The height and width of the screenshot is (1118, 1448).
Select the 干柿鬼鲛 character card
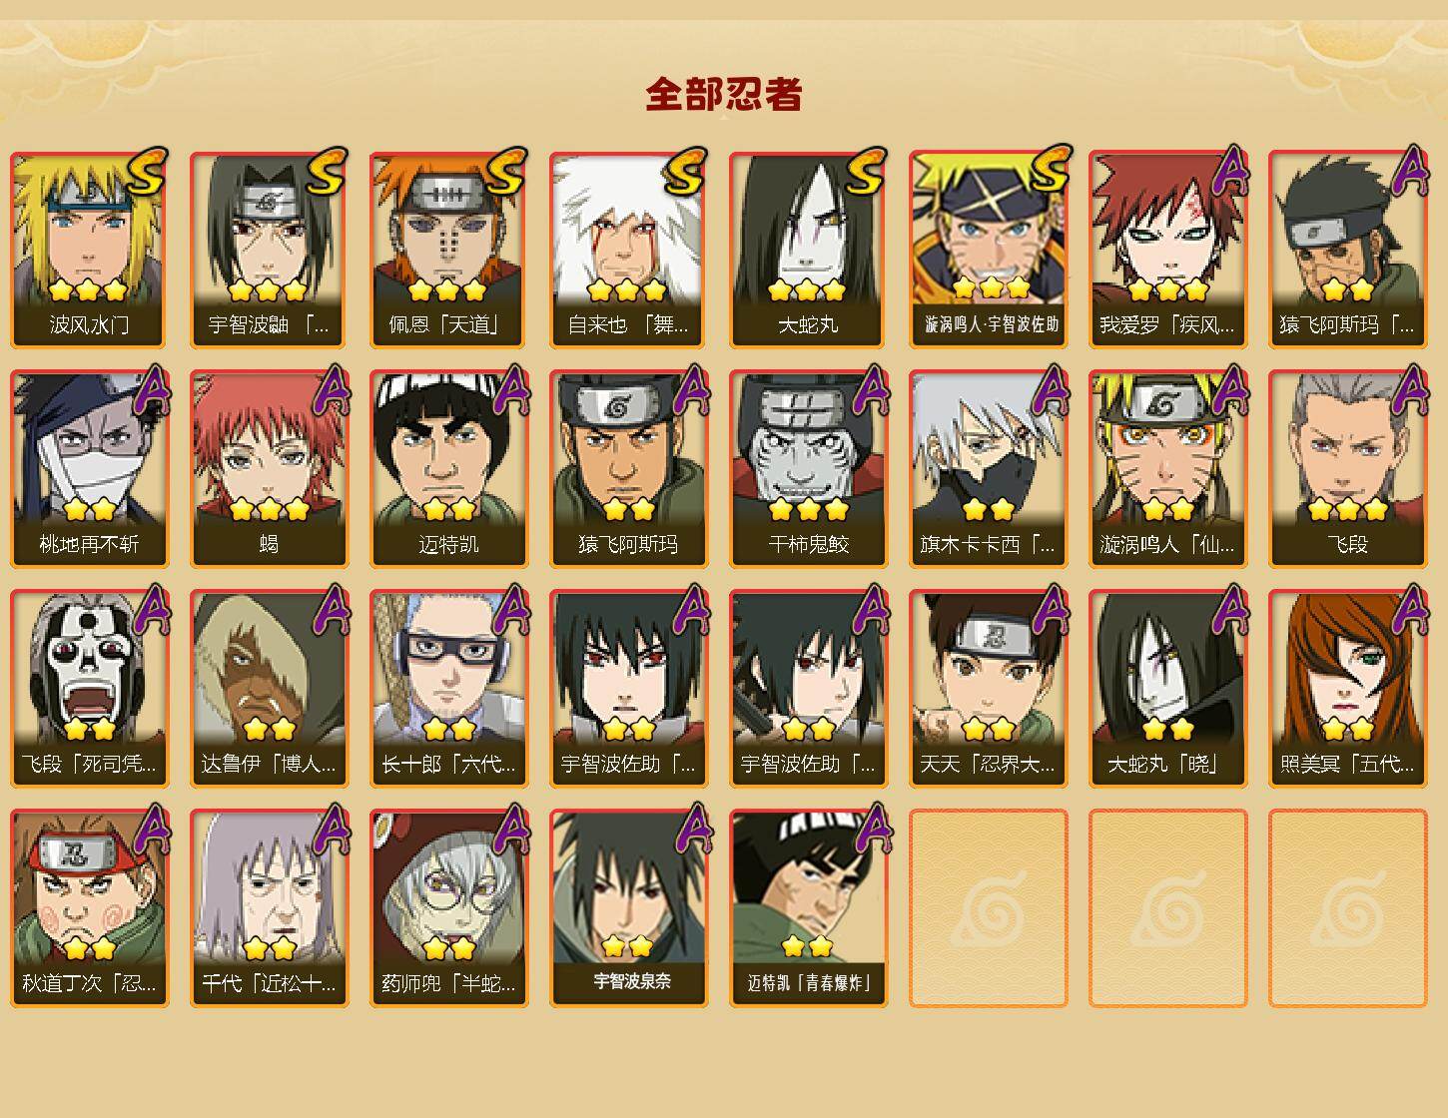(808, 469)
